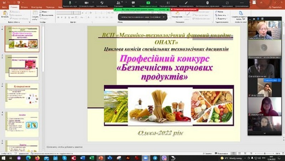Open the Zoom Annotate pencil tool
Screen dimensions: 285x161
(186, 3)
